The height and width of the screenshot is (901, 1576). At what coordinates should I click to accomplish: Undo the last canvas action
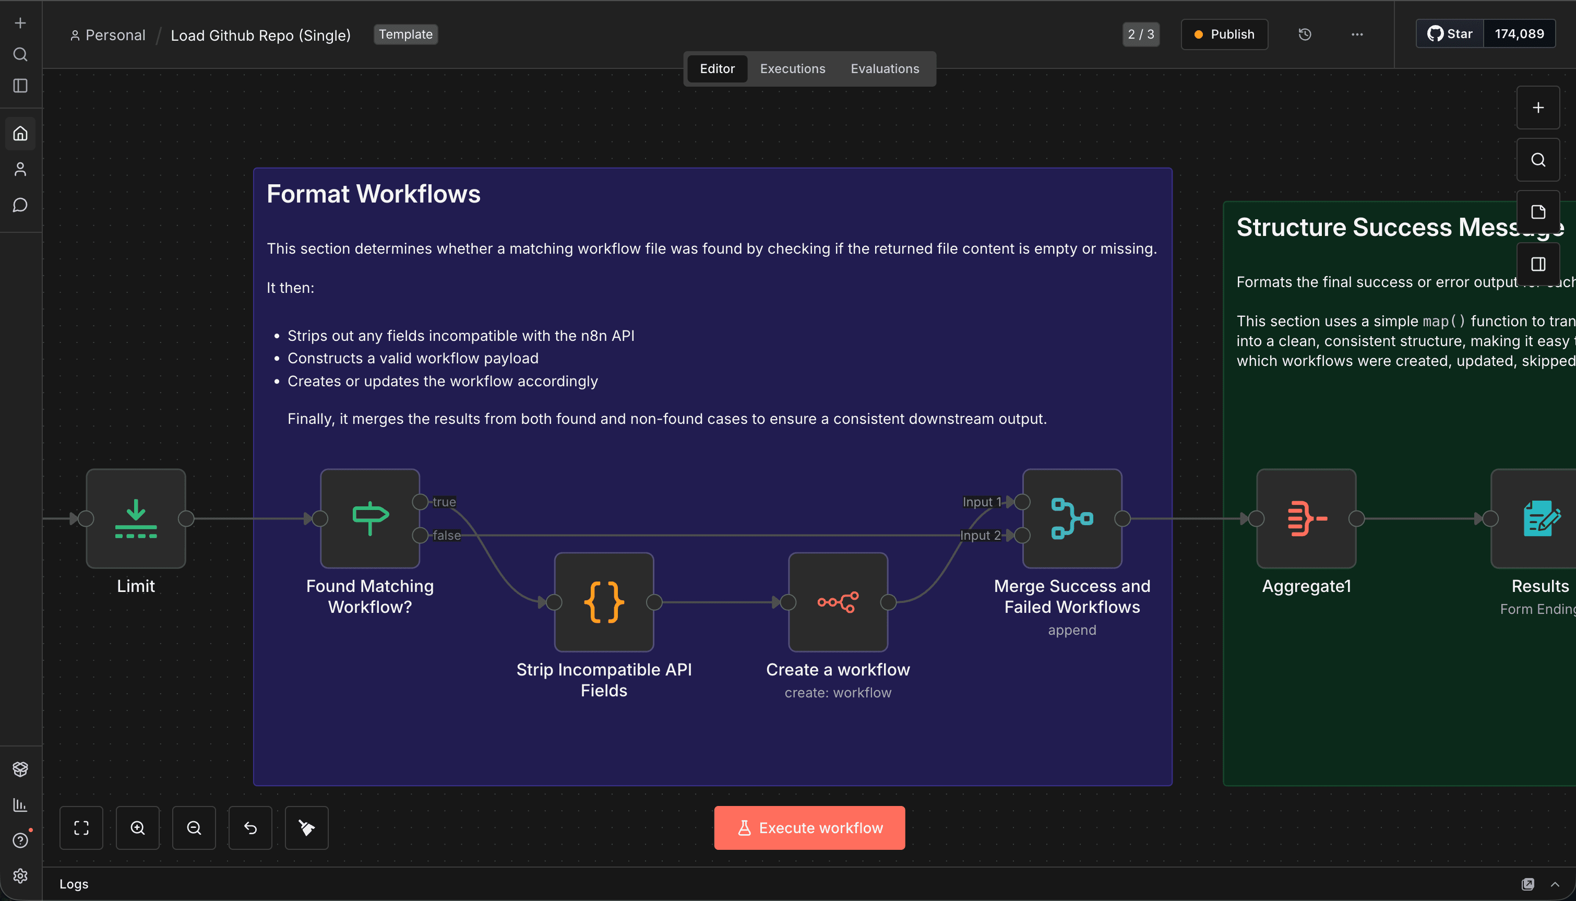coord(250,827)
